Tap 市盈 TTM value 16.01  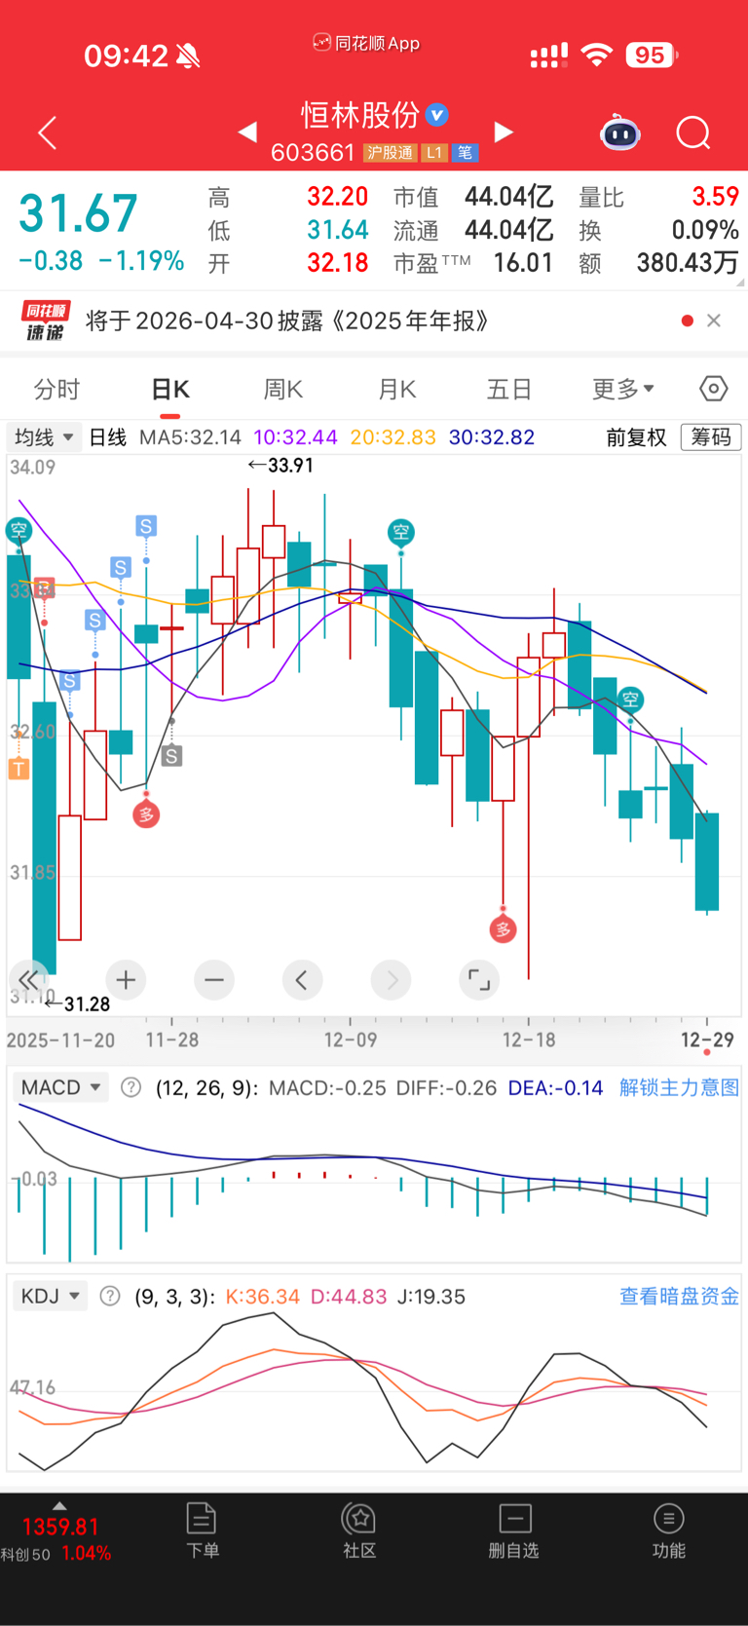pyautogui.click(x=523, y=263)
